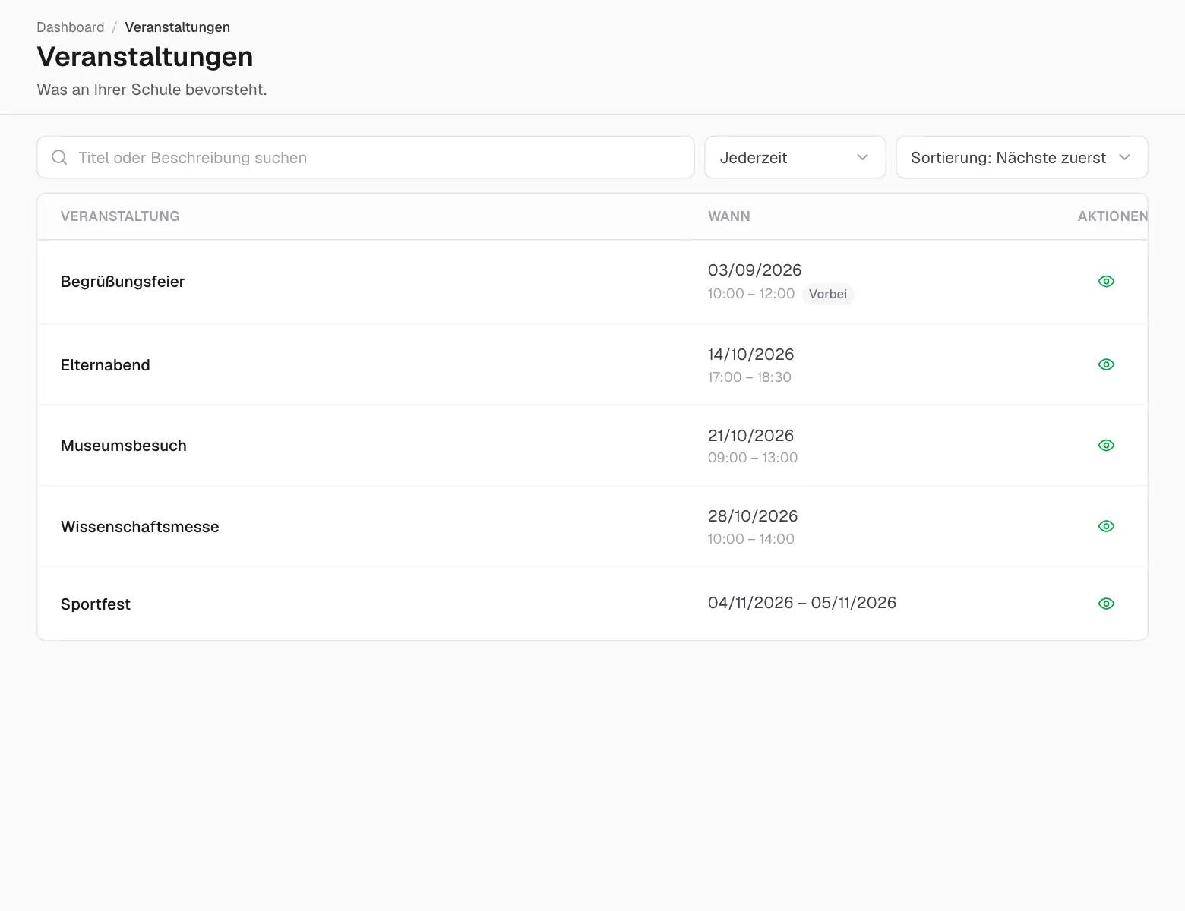Image resolution: width=1185 pixels, height=911 pixels.
Task: Select the Veranstaltungen breadcrumb item
Action: [x=177, y=27]
